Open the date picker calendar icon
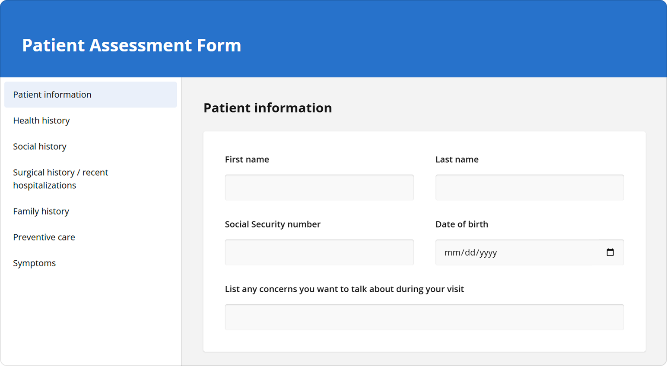The height and width of the screenshot is (366, 667). tap(611, 252)
